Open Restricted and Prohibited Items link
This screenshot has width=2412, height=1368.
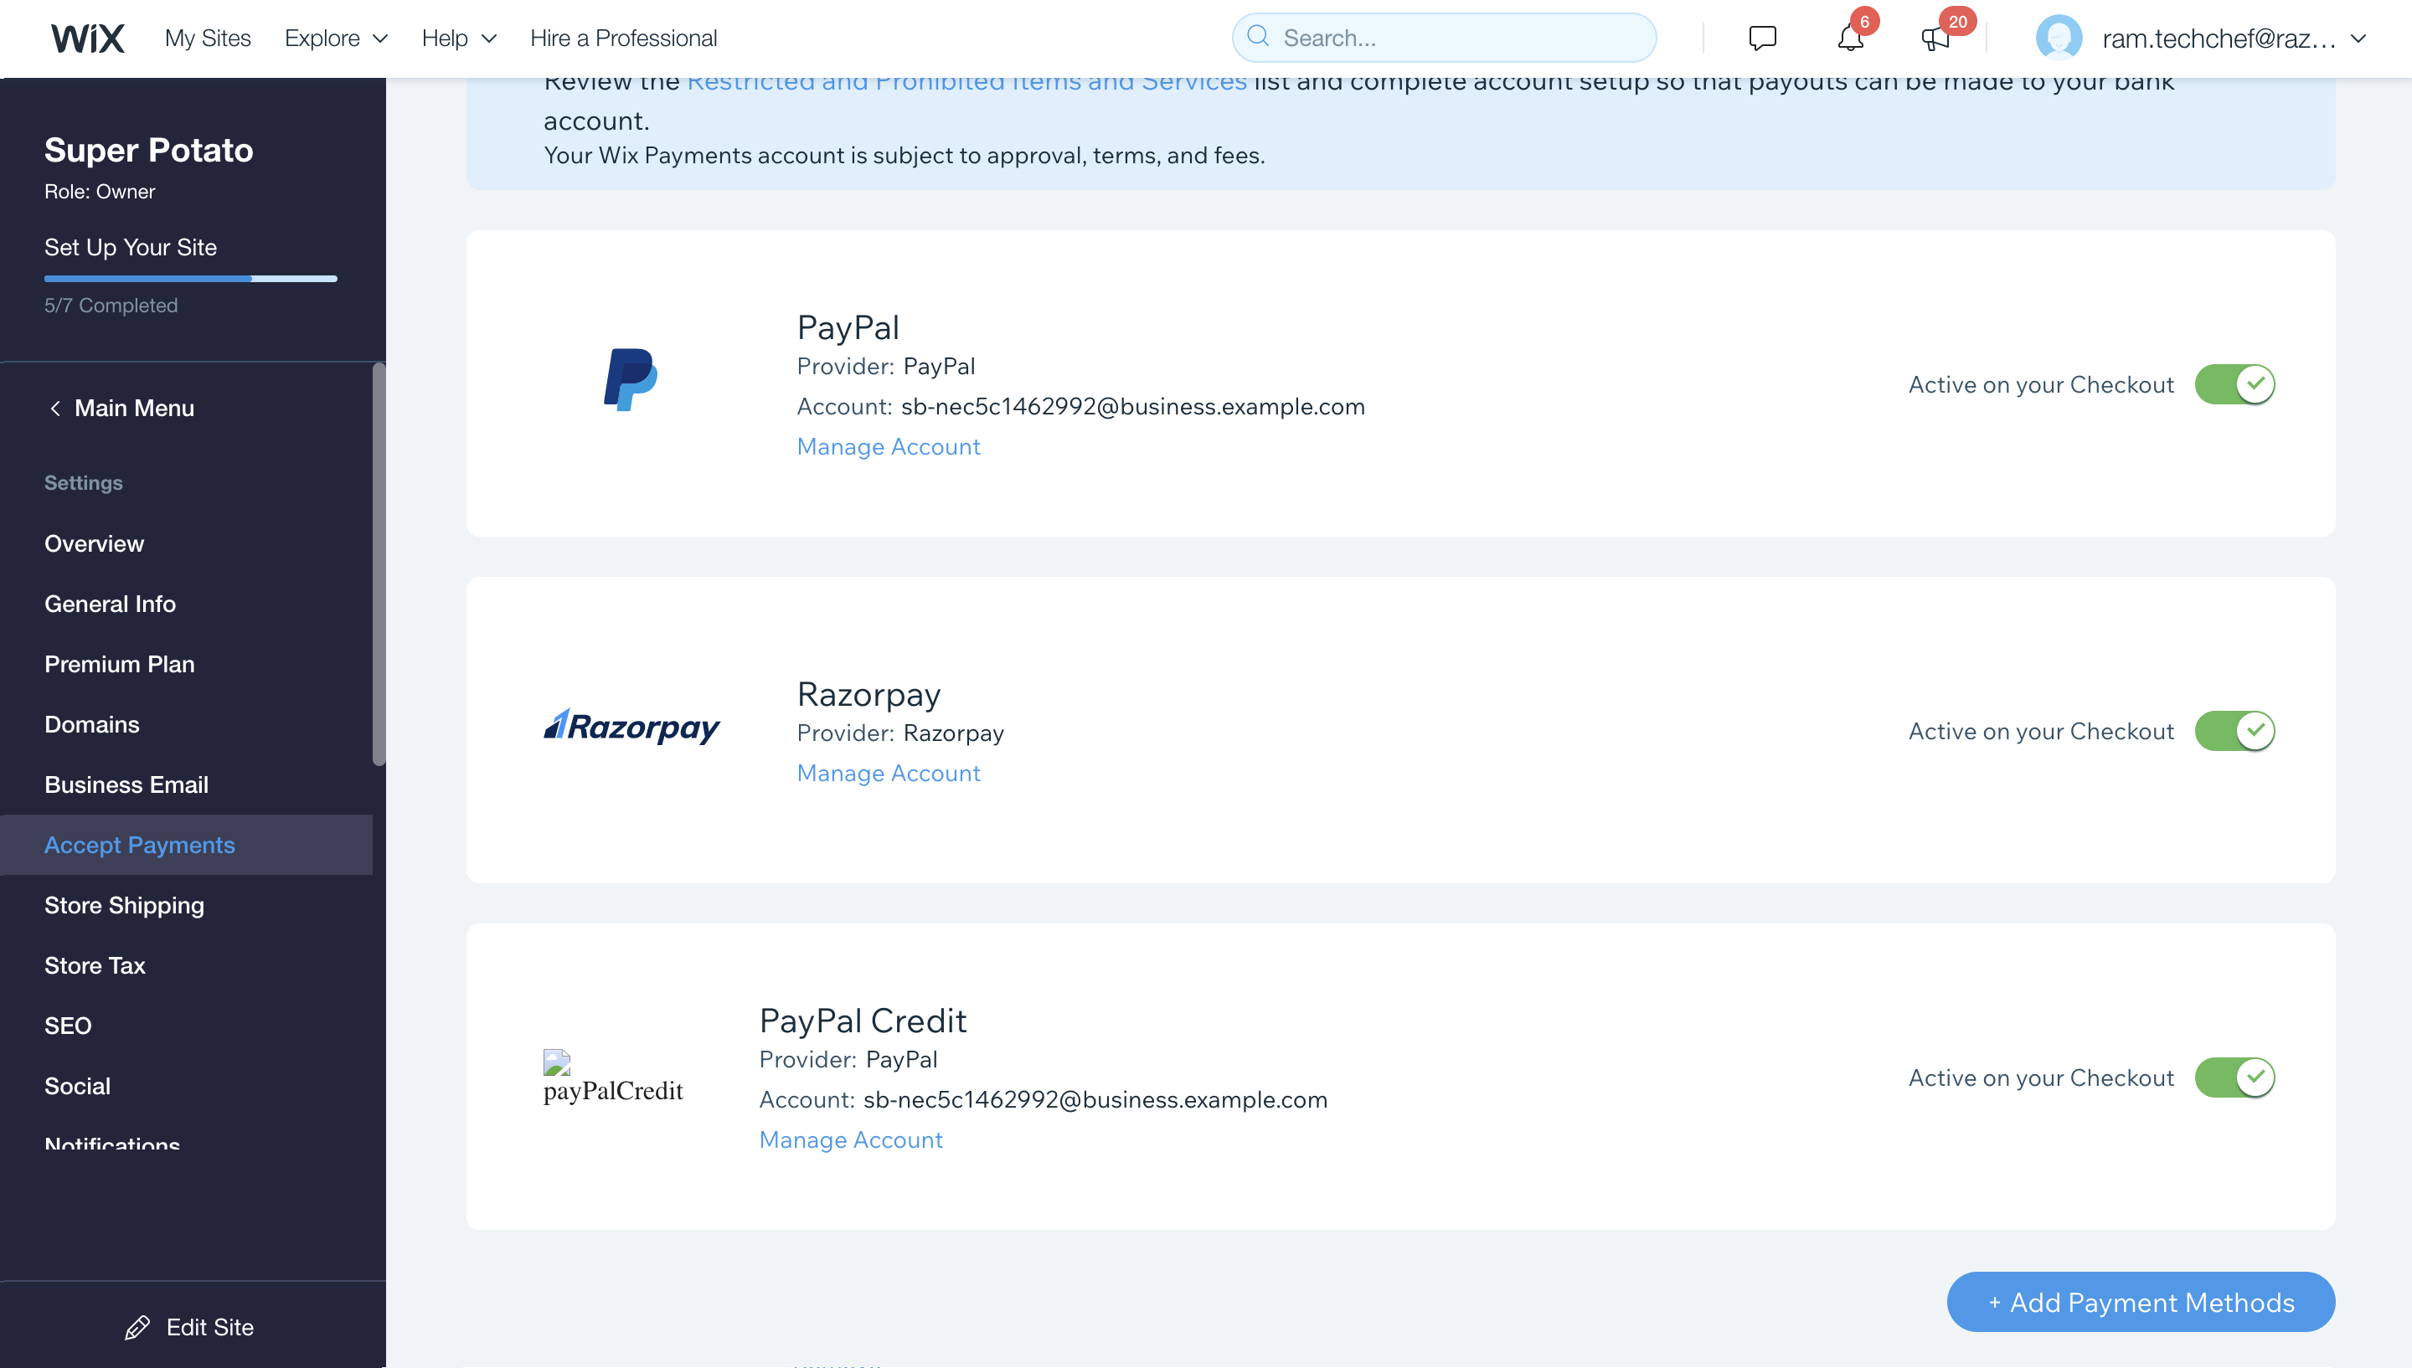coord(966,83)
